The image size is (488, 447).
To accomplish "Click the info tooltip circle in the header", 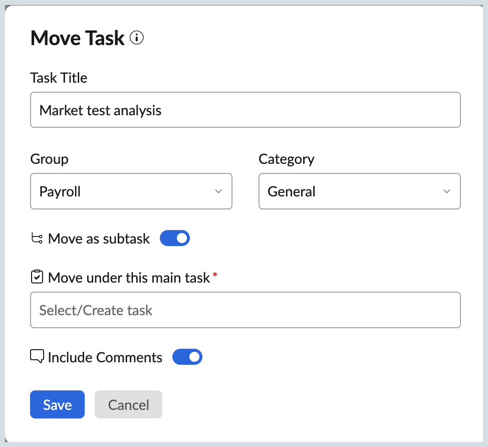I will coord(136,38).
